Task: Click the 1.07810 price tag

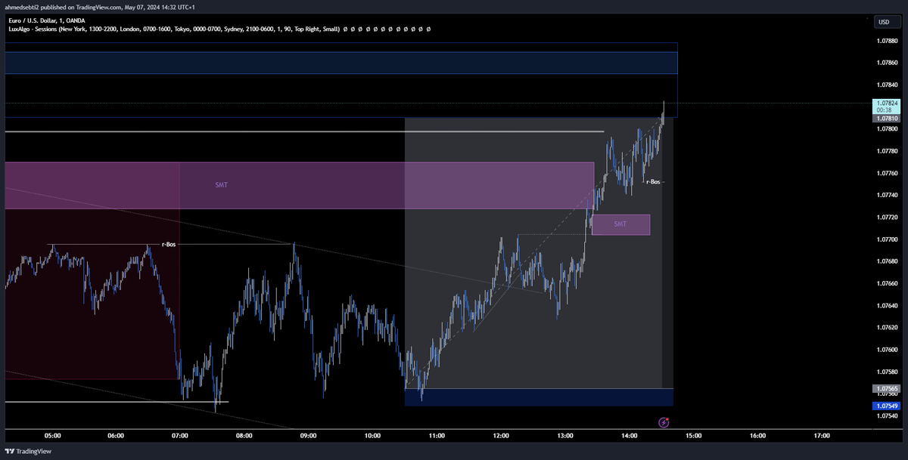Action: pos(886,119)
